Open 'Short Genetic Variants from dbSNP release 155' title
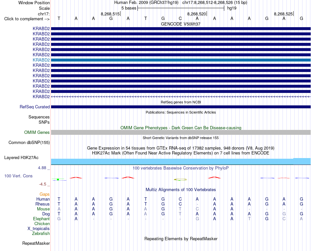The image size is (311, 251). point(181,138)
